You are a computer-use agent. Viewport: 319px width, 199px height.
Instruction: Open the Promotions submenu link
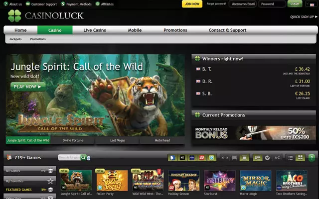point(38,39)
